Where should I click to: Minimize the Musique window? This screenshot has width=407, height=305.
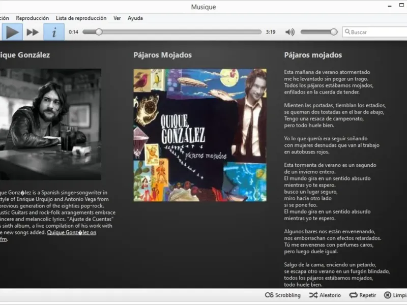coord(390,6)
